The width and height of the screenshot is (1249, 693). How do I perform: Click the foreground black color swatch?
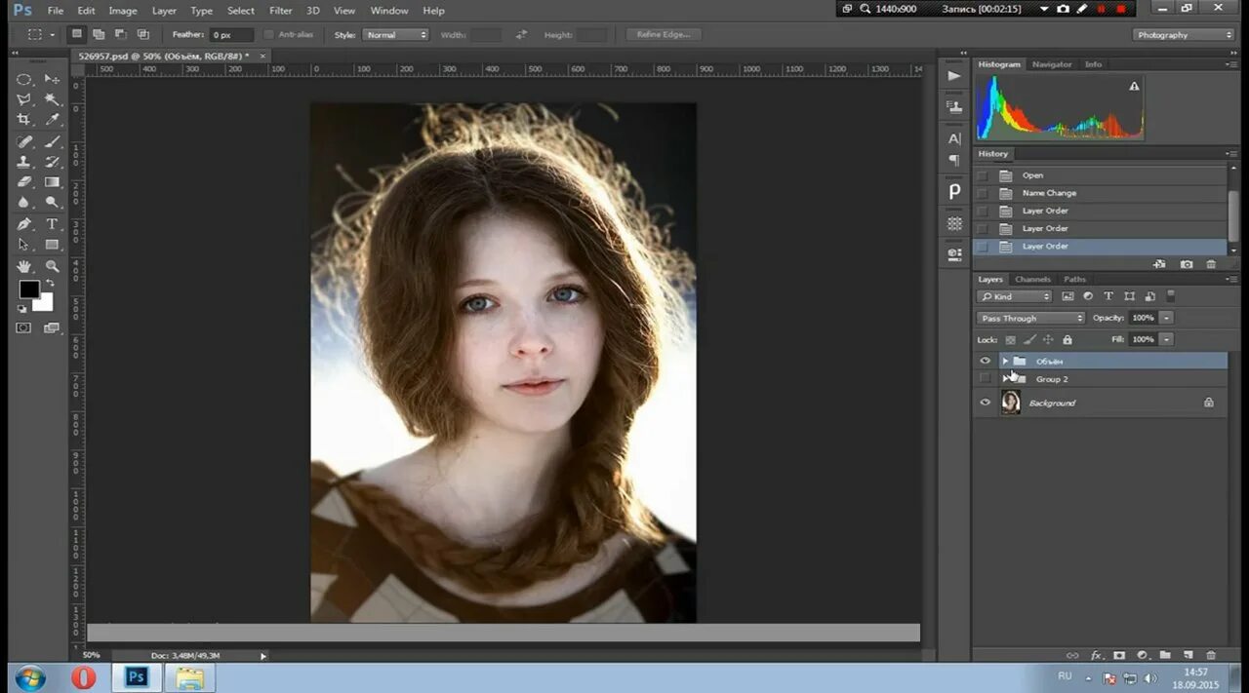click(x=29, y=289)
